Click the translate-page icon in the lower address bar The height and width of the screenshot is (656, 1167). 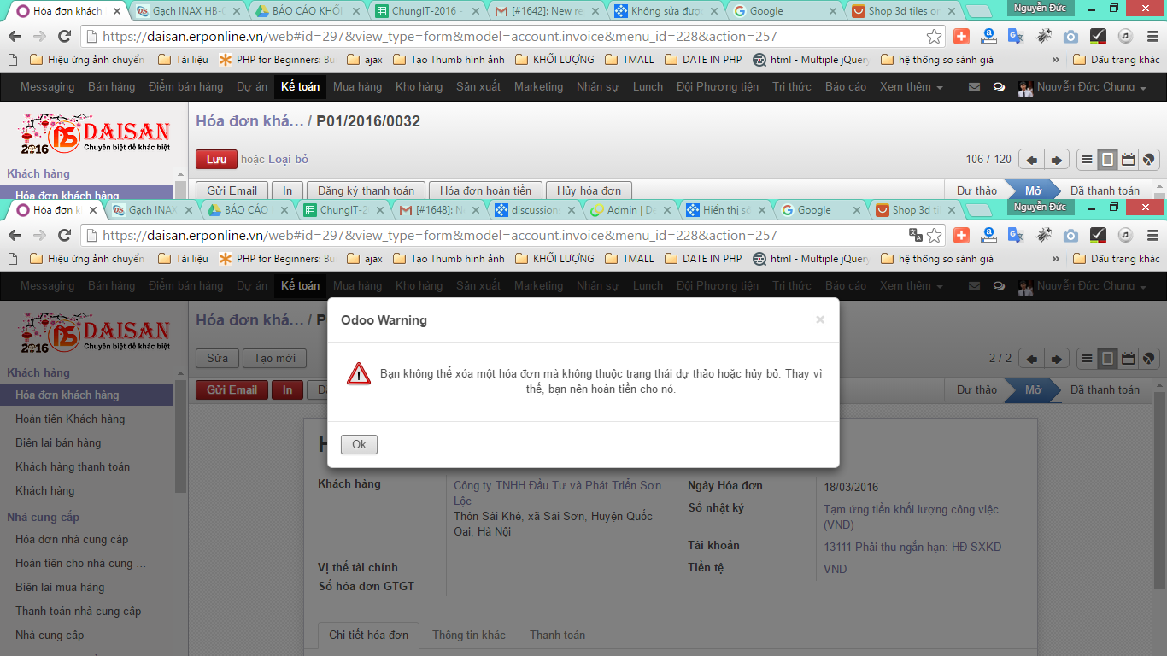(915, 235)
